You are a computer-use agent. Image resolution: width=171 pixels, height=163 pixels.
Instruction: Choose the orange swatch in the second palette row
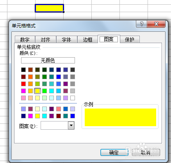30,77
